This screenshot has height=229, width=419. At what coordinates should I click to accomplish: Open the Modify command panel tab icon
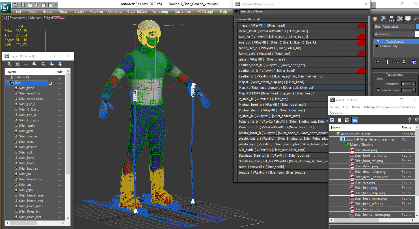(383, 19)
